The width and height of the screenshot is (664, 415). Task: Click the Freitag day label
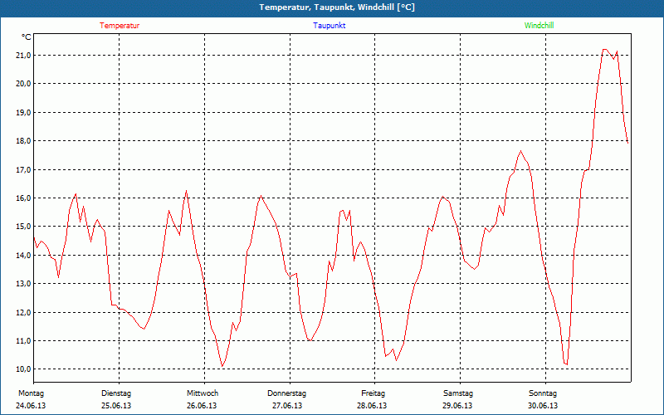point(373,393)
